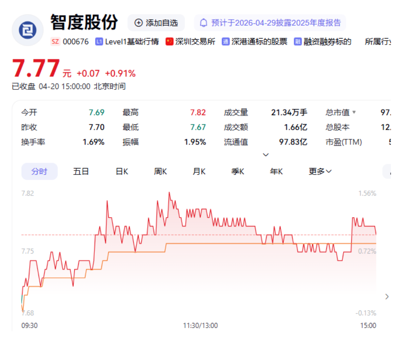407x343 pixels.
Task: Click the 09:30 time axis label
Action: (x=29, y=325)
